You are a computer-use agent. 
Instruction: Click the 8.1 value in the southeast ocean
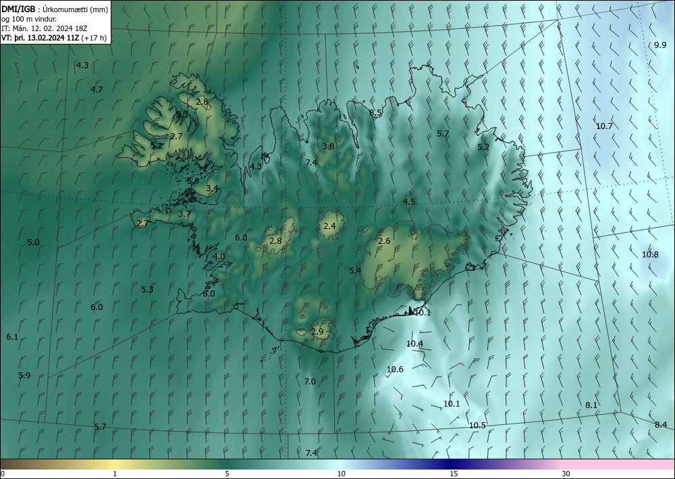coord(591,405)
